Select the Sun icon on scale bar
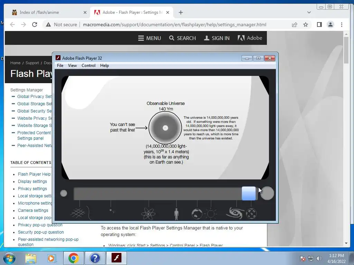This screenshot has width=354, height=265. [211, 214]
